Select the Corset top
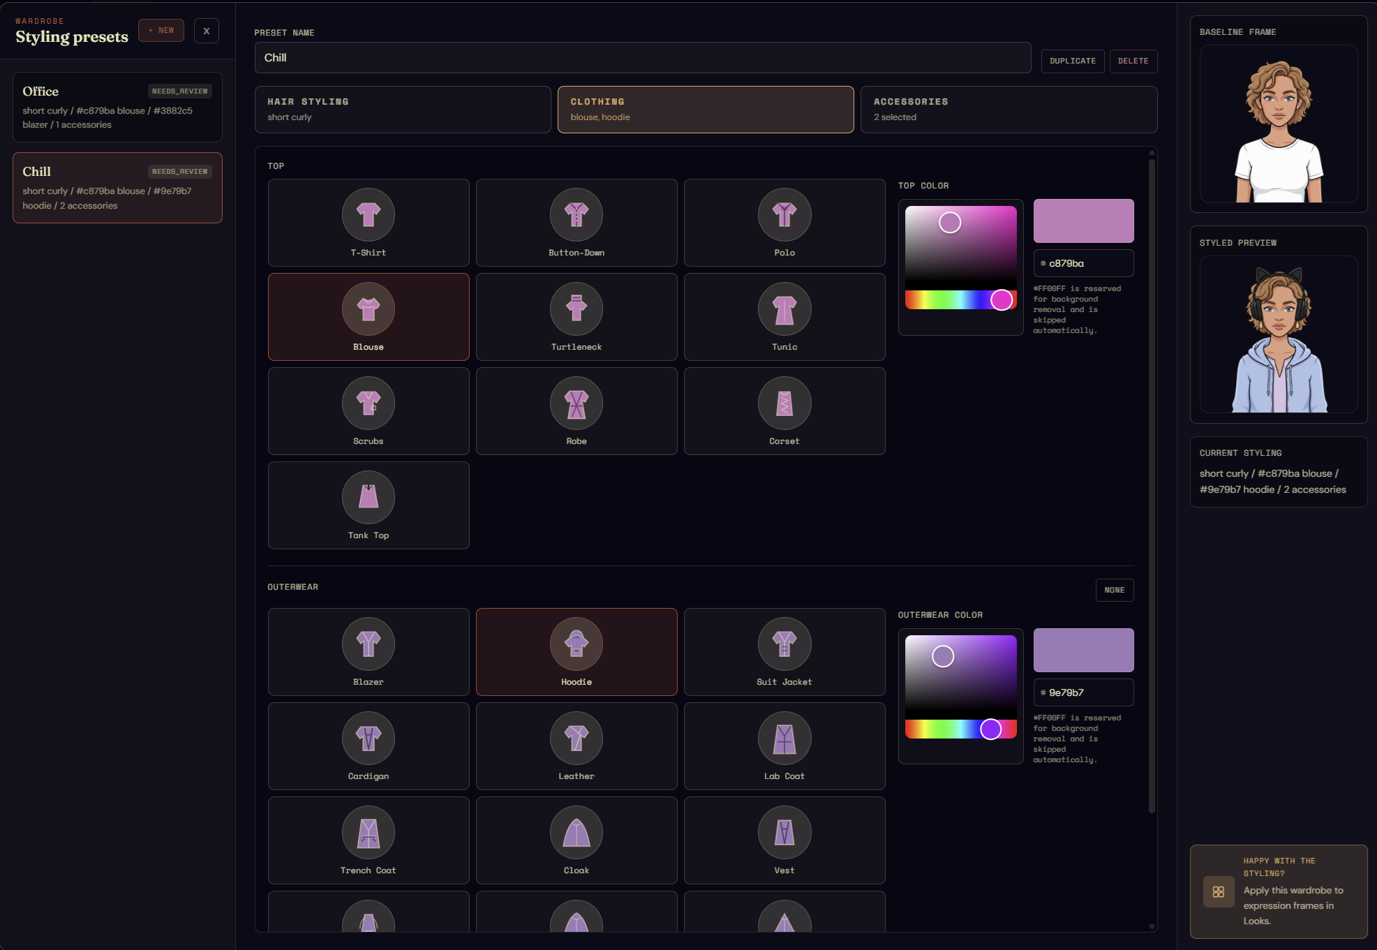This screenshot has width=1377, height=950. [784, 411]
